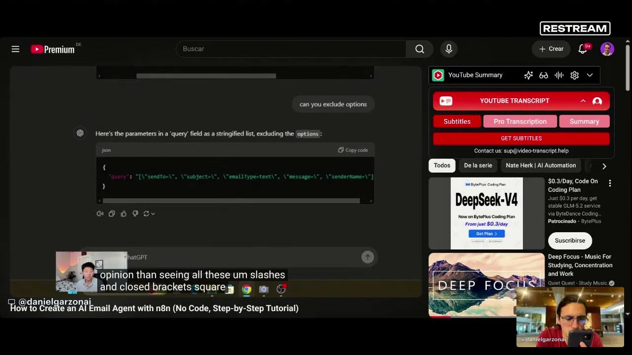Click the glasses icon in YouTube Summary
This screenshot has height=355, width=632.
pyautogui.click(x=544, y=75)
